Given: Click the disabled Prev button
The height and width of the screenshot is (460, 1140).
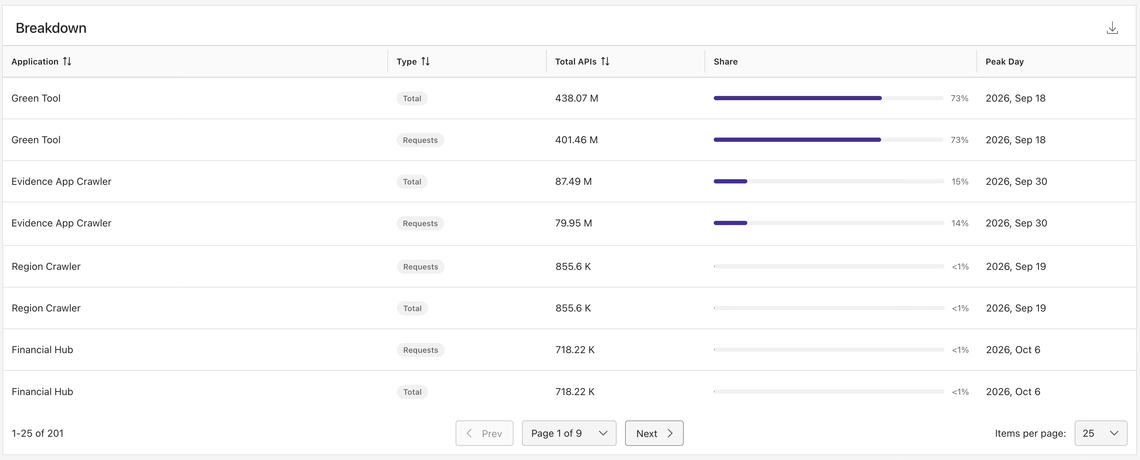Looking at the screenshot, I should tap(484, 433).
